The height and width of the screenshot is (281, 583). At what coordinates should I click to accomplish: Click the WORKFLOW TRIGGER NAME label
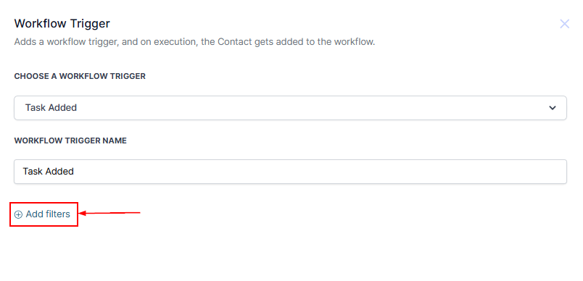pyautogui.click(x=70, y=140)
